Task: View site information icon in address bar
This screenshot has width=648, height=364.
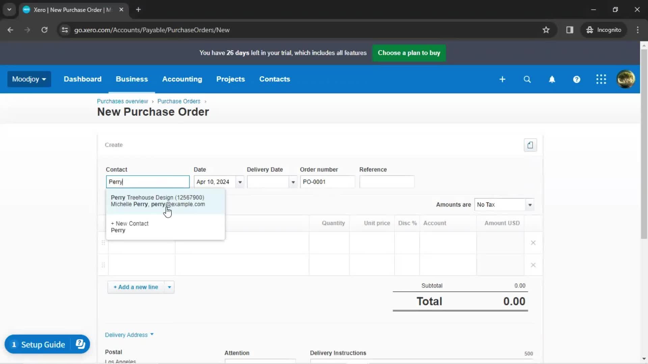Action: coord(65,30)
